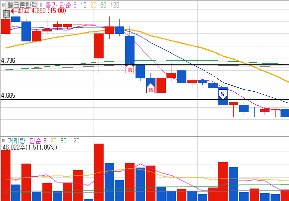Select the 10-period price moving average label

84,5
